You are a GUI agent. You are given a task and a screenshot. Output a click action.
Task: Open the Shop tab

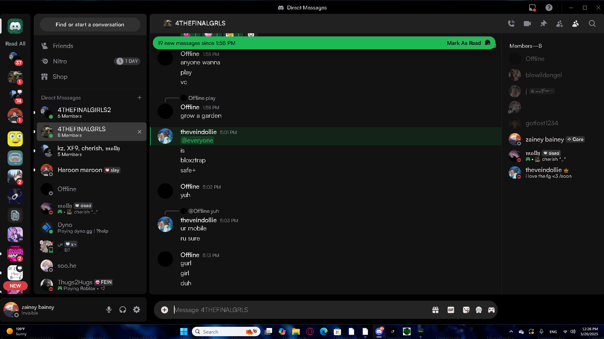point(60,77)
